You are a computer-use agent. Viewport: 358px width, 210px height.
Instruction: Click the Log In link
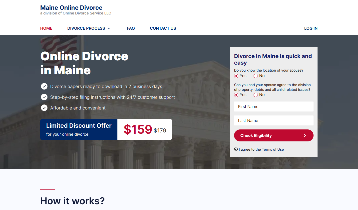click(x=311, y=28)
